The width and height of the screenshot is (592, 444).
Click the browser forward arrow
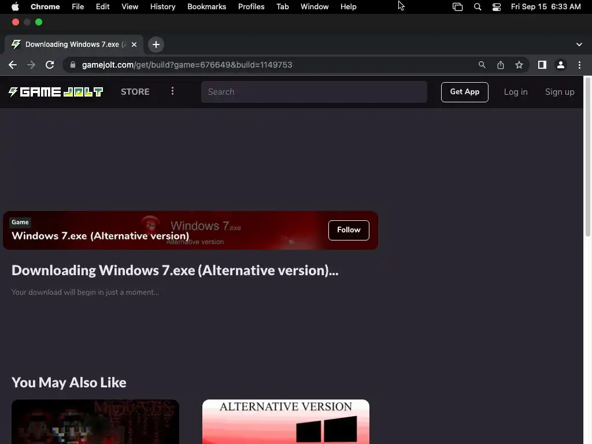pyautogui.click(x=31, y=65)
